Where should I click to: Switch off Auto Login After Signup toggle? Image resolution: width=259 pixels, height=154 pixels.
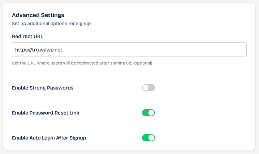148,138
